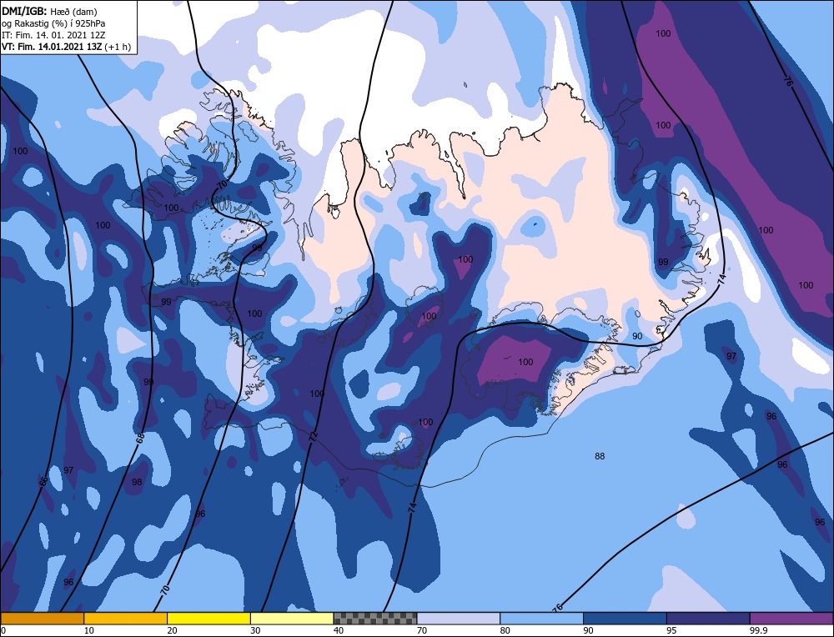Click the '99.9' legend scale label
Screen dimensions: 834x637
click(x=758, y=630)
